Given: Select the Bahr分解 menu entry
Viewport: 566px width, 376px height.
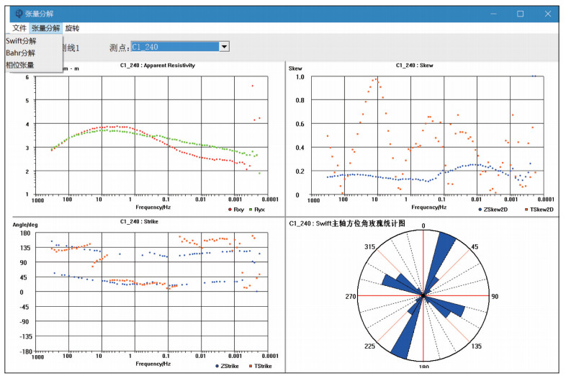Looking at the screenshot, I should [20, 53].
